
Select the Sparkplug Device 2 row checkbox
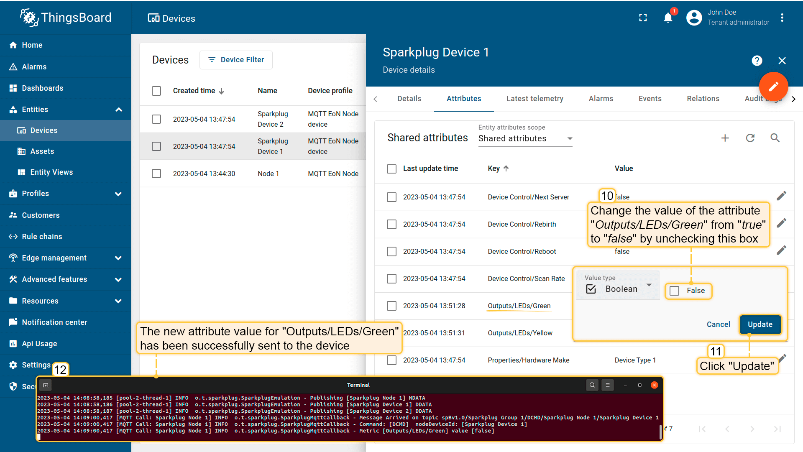click(156, 119)
